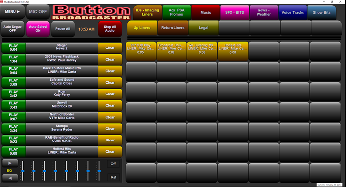Image resolution: width=346 pixels, height=187 pixels.
Task: Open the SFX - BITS category tab
Action: coord(235,12)
